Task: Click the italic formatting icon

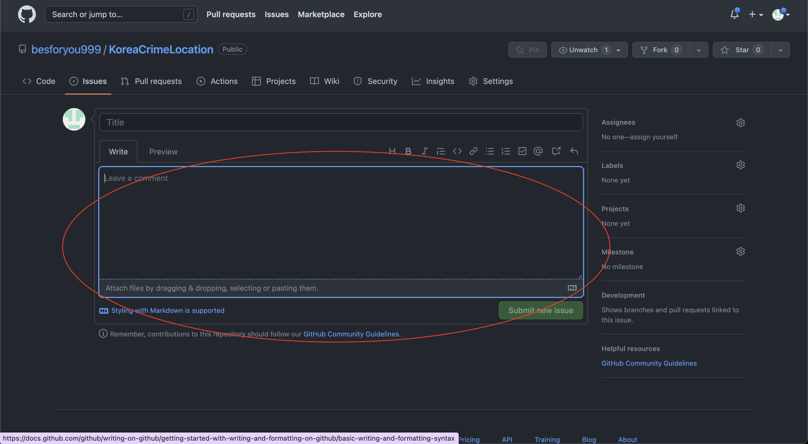Action: (x=424, y=151)
